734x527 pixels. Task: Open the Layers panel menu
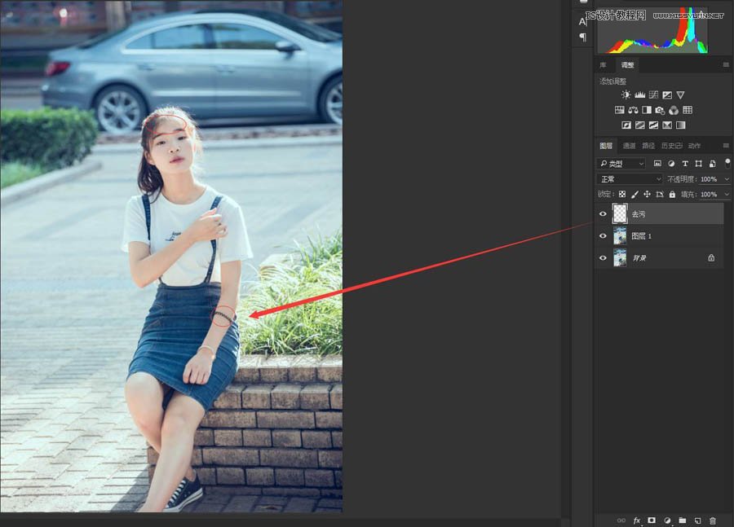click(x=726, y=145)
